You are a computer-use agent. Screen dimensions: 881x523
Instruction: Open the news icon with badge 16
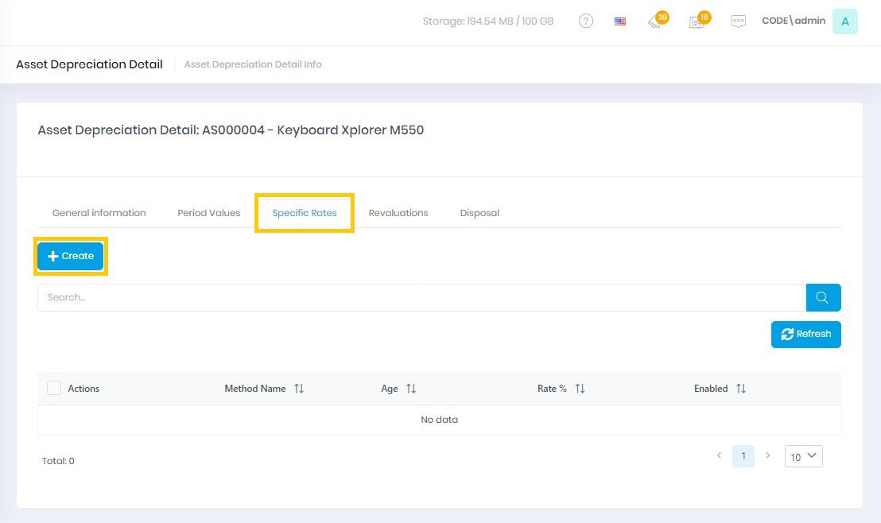tap(697, 22)
